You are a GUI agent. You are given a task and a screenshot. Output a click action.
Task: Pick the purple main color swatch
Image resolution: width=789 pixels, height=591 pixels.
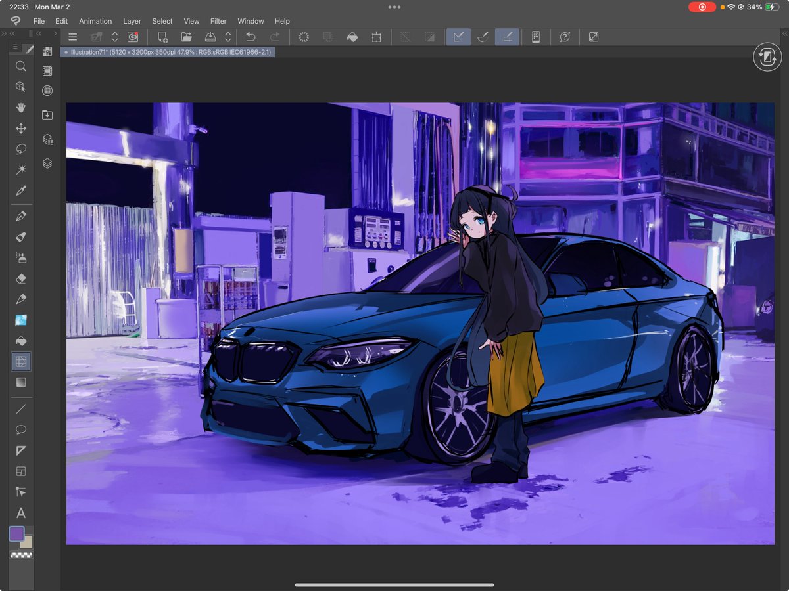(16, 533)
